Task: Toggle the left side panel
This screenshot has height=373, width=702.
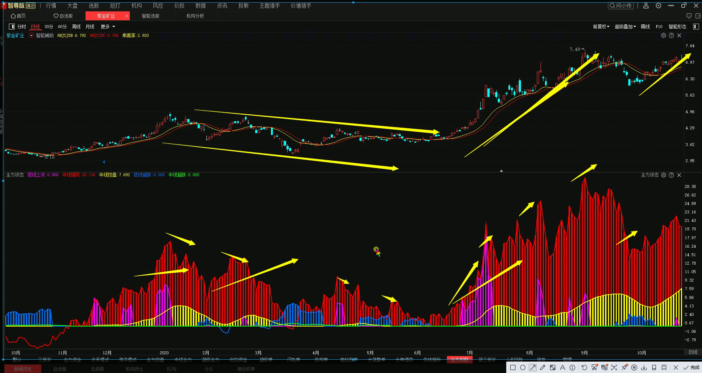Action: (x=11, y=27)
